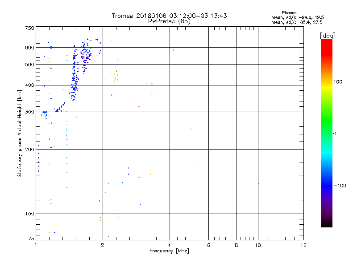The height and width of the screenshot is (267, 357).
Task: Click the plot title 'Tromsø 20180106 03:12:00-03:13:43'
Action: [x=169, y=16]
